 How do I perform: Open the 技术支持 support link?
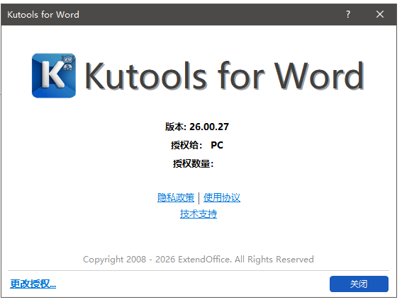point(199,214)
